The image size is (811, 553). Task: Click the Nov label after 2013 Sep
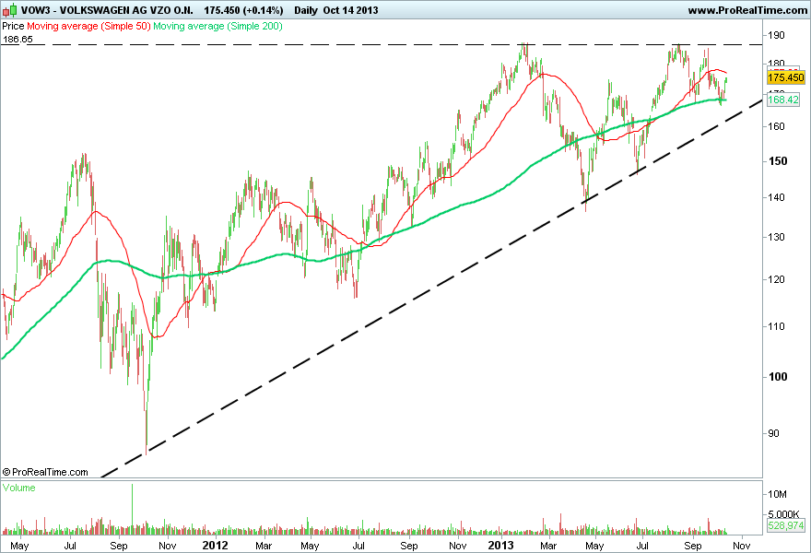point(742,546)
